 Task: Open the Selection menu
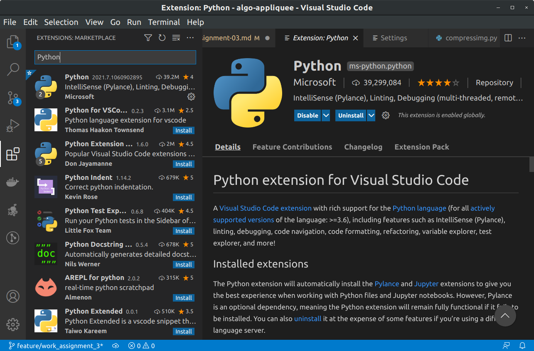pyautogui.click(x=61, y=22)
